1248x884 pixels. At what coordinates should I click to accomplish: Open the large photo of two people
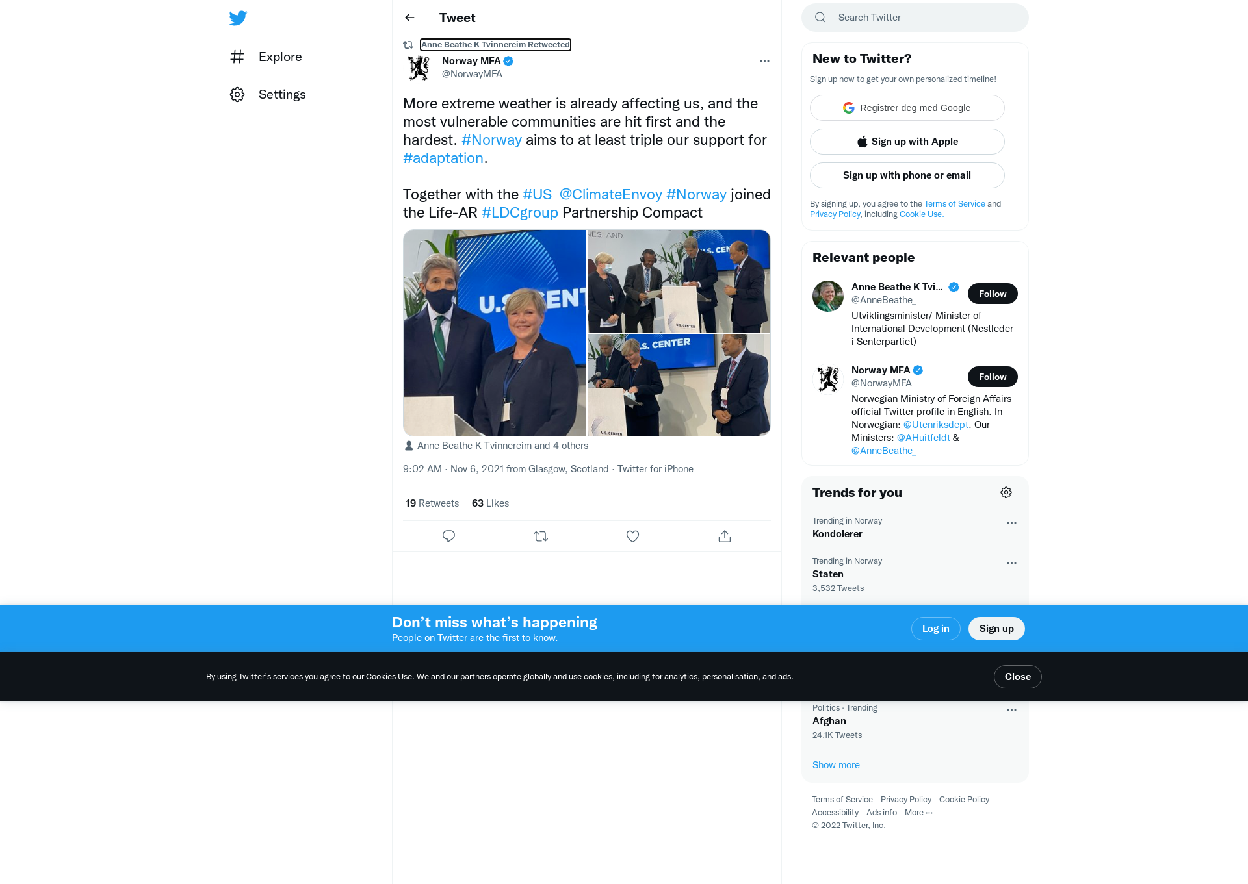point(495,333)
